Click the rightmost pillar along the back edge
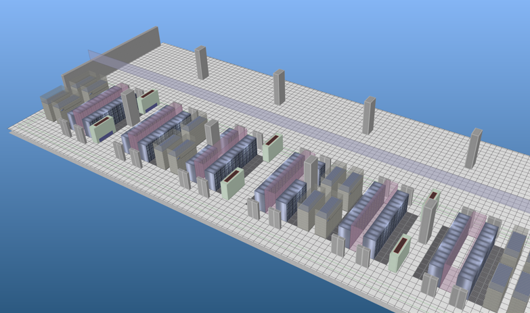Screen dimensions: 530x313 473,148
